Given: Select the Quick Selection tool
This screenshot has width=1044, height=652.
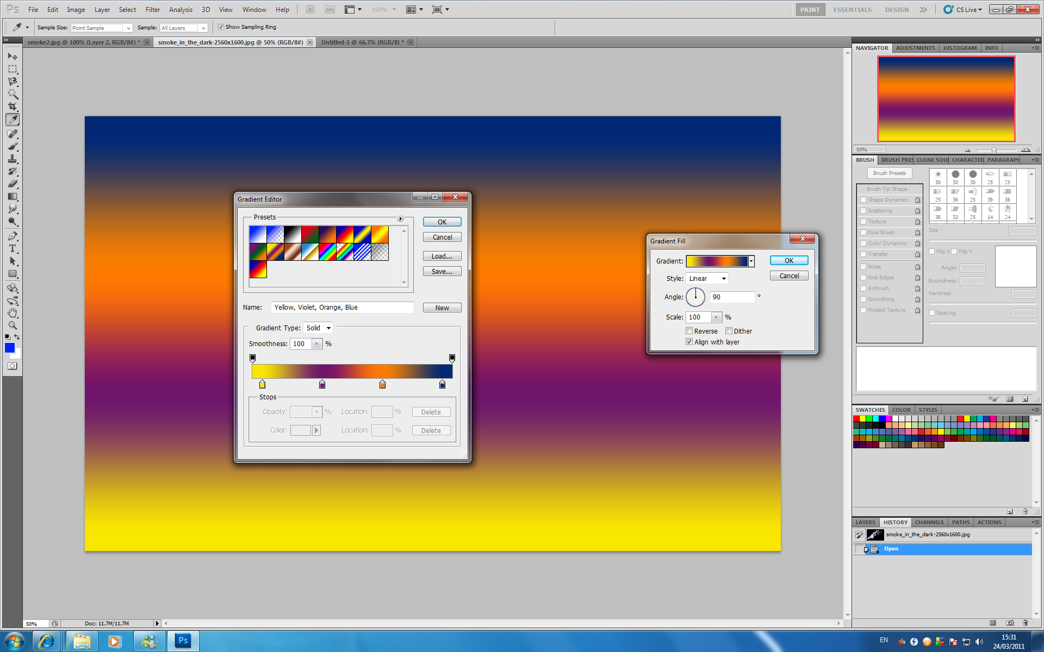Looking at the screenshot, I should click(13, 94).
